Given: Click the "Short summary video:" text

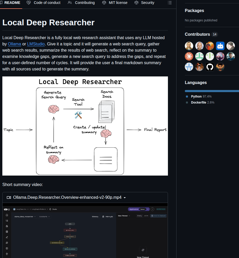Looking at the screenshot, I should [x=22, y=185].
